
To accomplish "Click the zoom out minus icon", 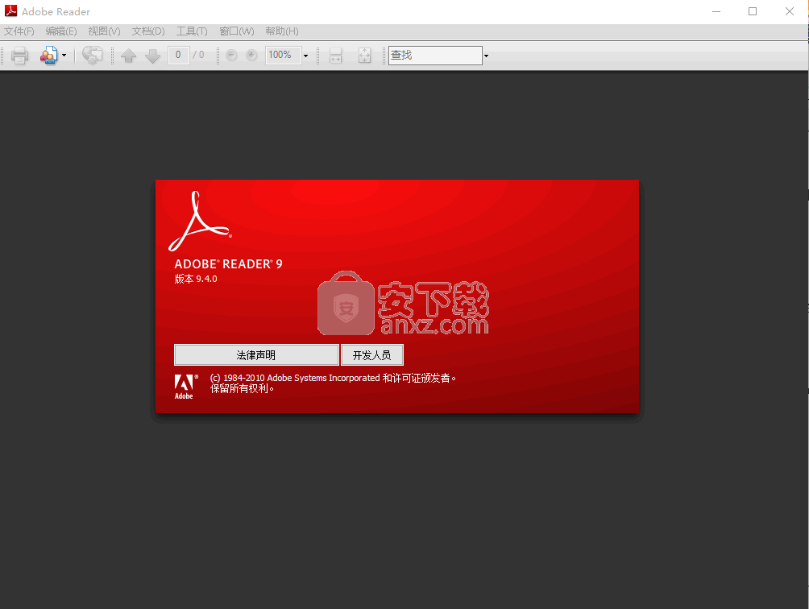I will 231,55.
